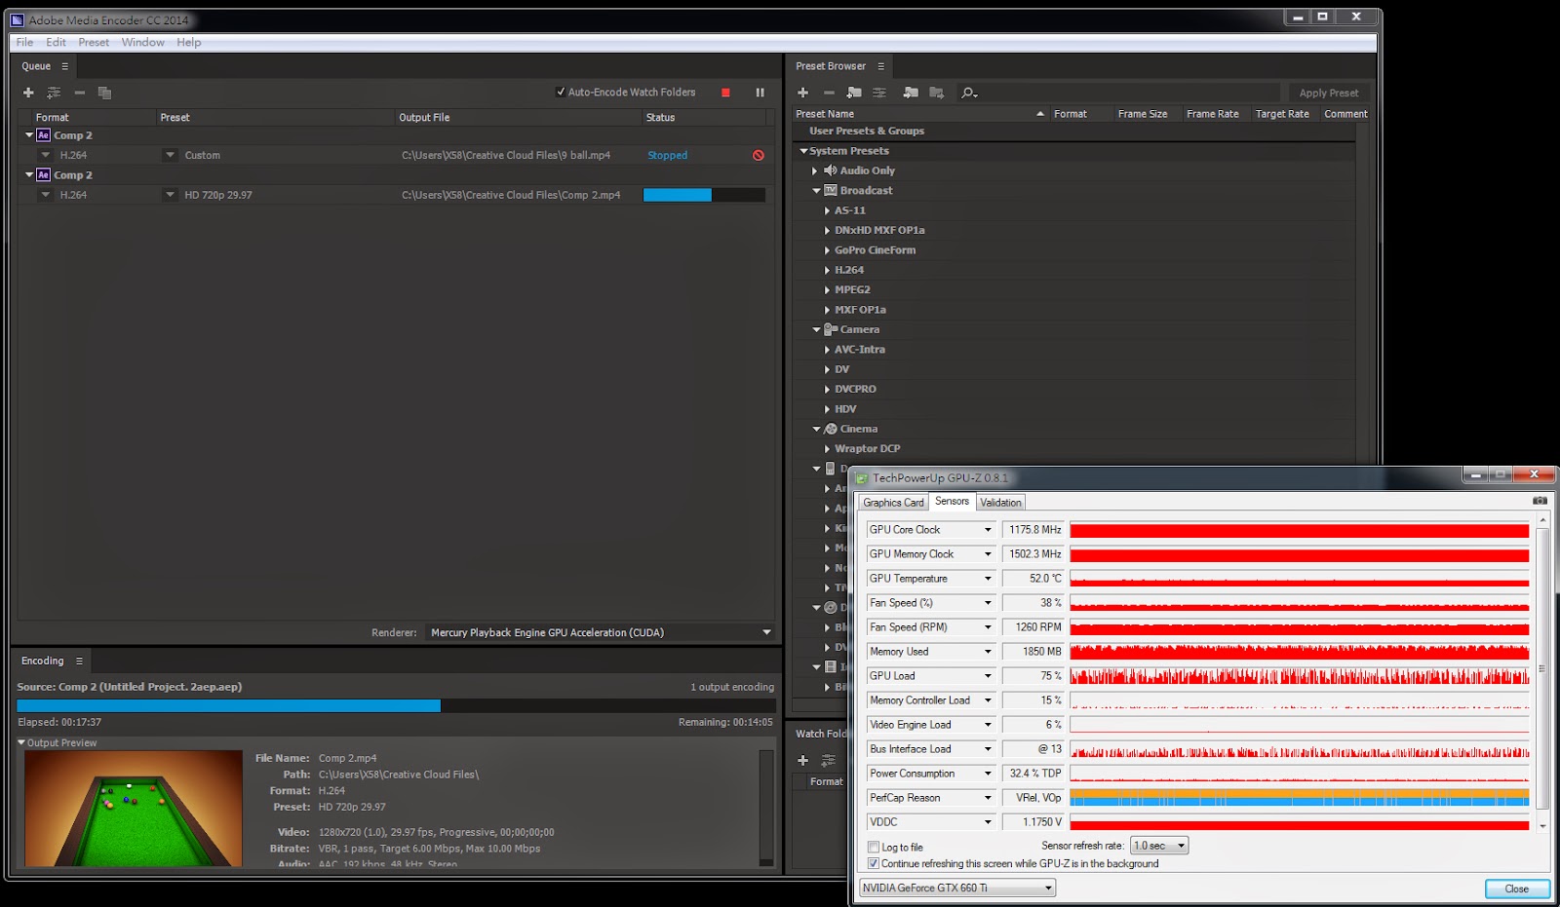
Task: Open the Queue panel menu icon
Action: click(65, 66)
